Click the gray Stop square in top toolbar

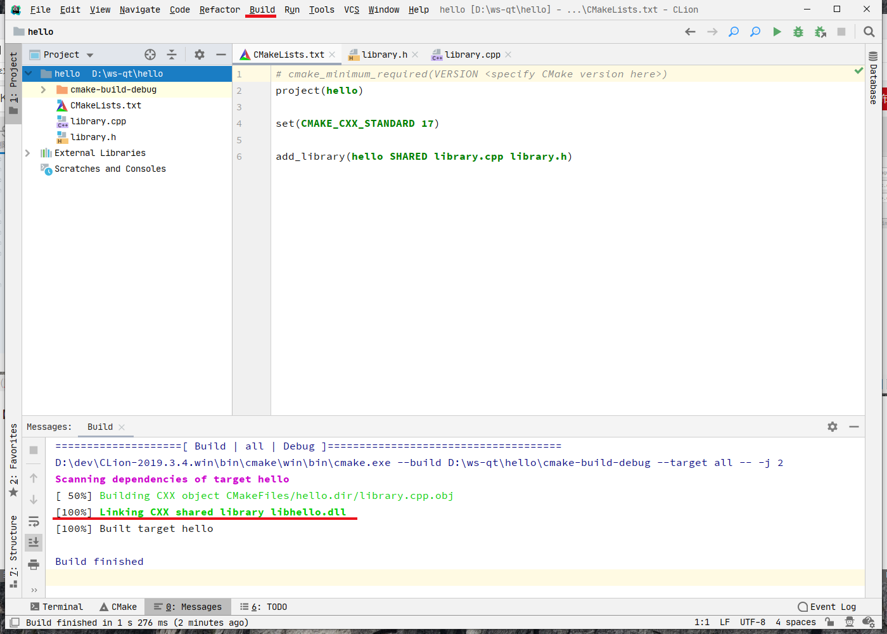pos(841,32)
